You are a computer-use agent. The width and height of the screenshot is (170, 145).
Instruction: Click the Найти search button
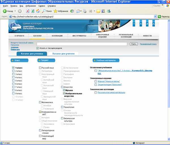coord(133,44)
